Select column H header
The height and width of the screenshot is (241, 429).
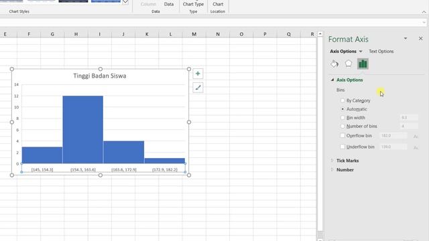tap(76, 34)
